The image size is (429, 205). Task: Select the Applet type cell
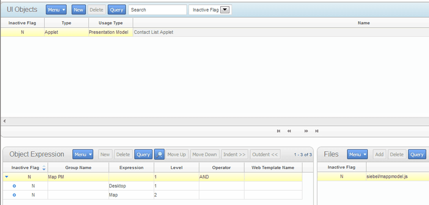(66, 32)
